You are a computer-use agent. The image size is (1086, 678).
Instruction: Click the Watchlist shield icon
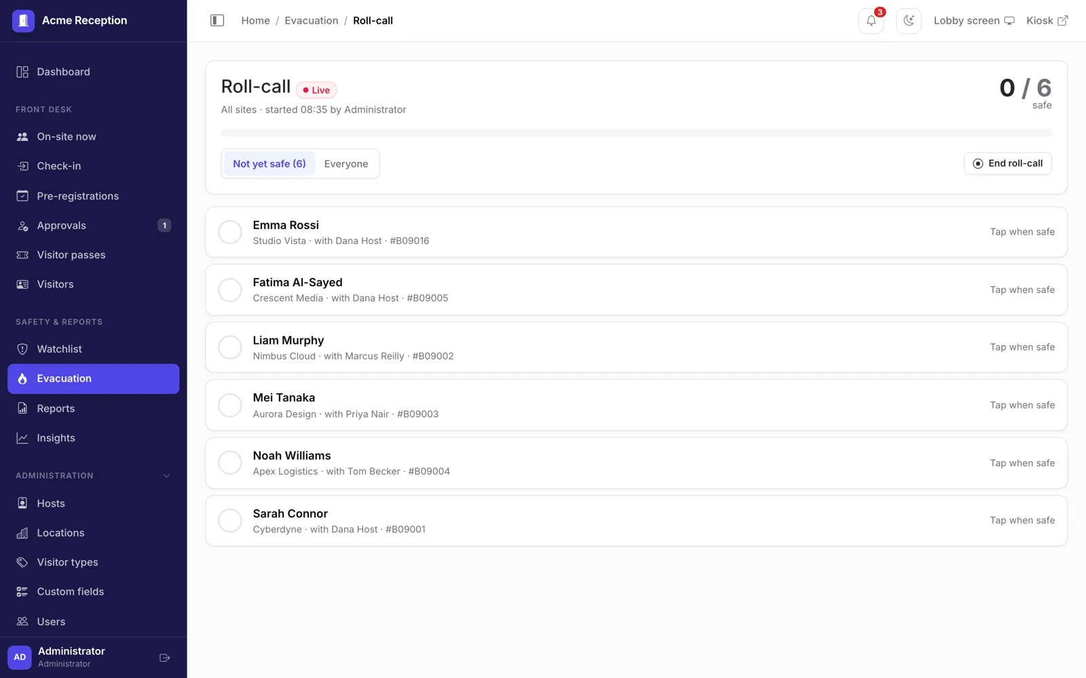22,349
